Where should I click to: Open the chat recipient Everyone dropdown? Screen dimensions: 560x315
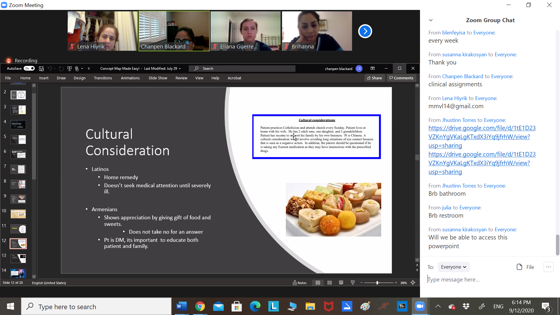(454, 267)
